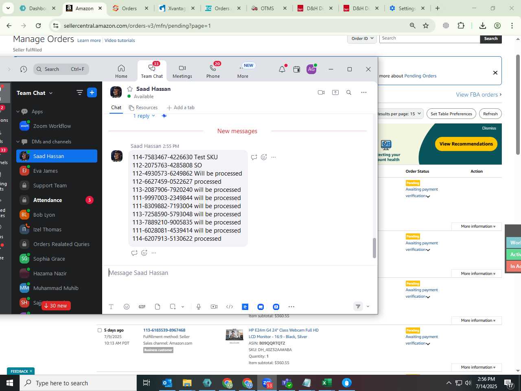Click Add a tab in chat header
The image size is (521, 391).
tap(180, 108)
